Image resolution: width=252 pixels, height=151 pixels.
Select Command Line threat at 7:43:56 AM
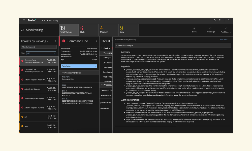(38, 61)
